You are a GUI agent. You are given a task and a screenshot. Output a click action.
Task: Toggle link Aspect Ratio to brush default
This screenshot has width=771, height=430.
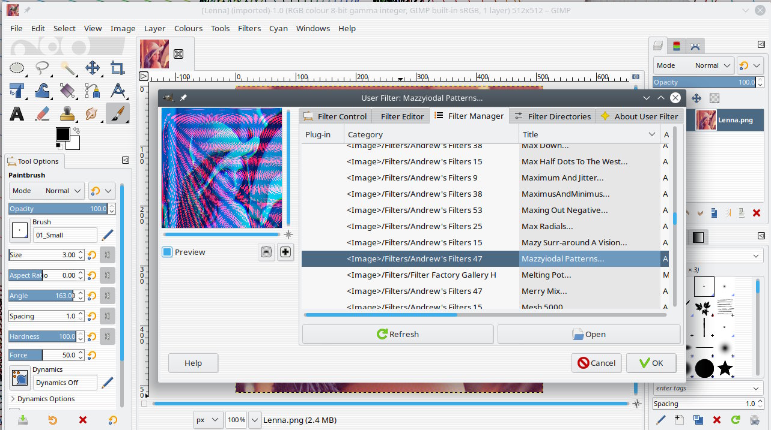click(108, 275)
